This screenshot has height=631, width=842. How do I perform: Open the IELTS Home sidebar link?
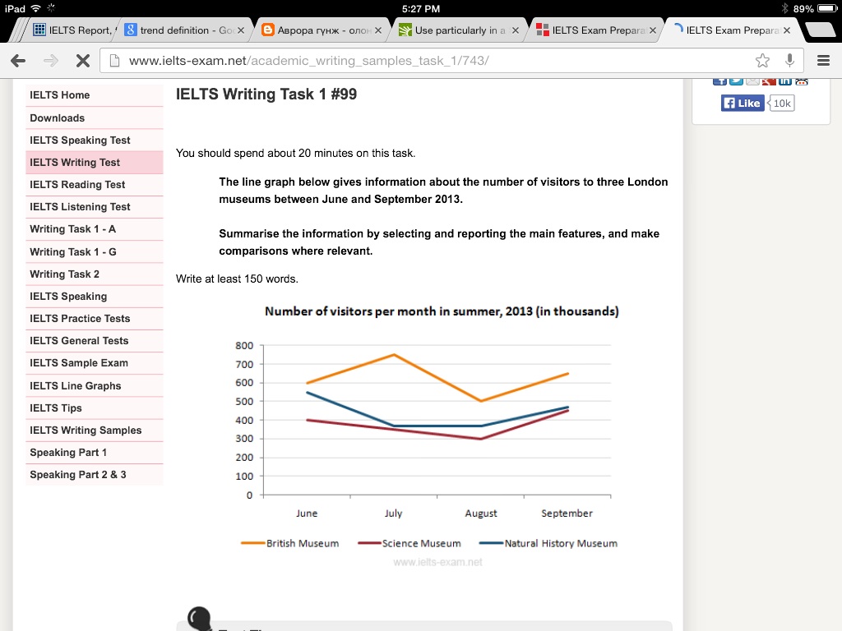click(x=94, y=95)
